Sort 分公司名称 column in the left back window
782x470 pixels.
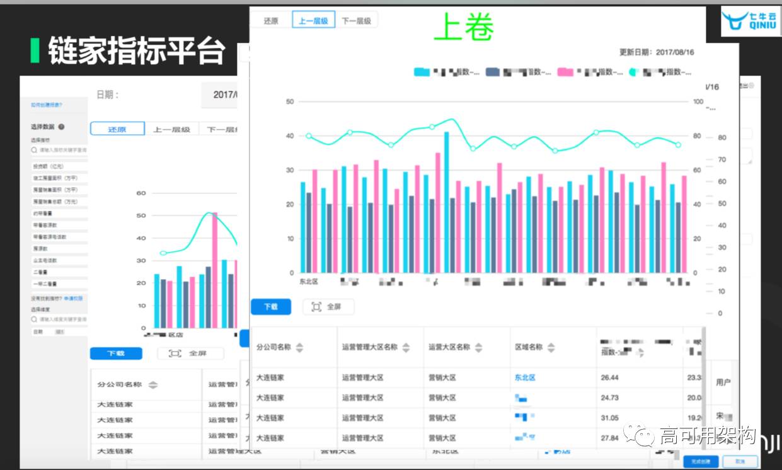tap(153, 385)
